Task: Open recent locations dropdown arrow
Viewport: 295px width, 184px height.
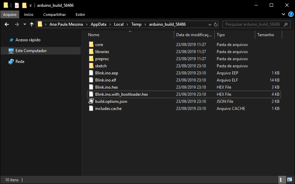Action: (x=25, y=24)
